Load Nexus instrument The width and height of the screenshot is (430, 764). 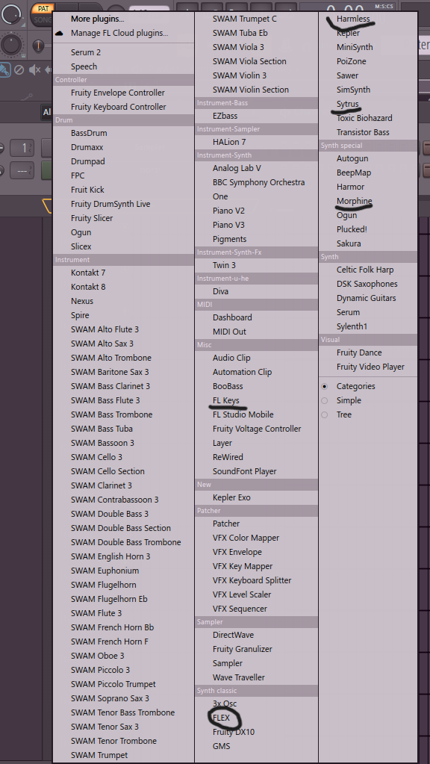click(82, 301)
